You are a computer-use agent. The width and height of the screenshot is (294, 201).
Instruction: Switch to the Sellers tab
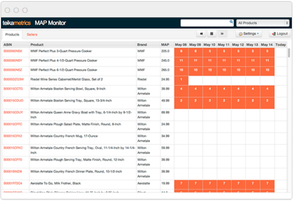pyautogui.click(x=32, y=34)
